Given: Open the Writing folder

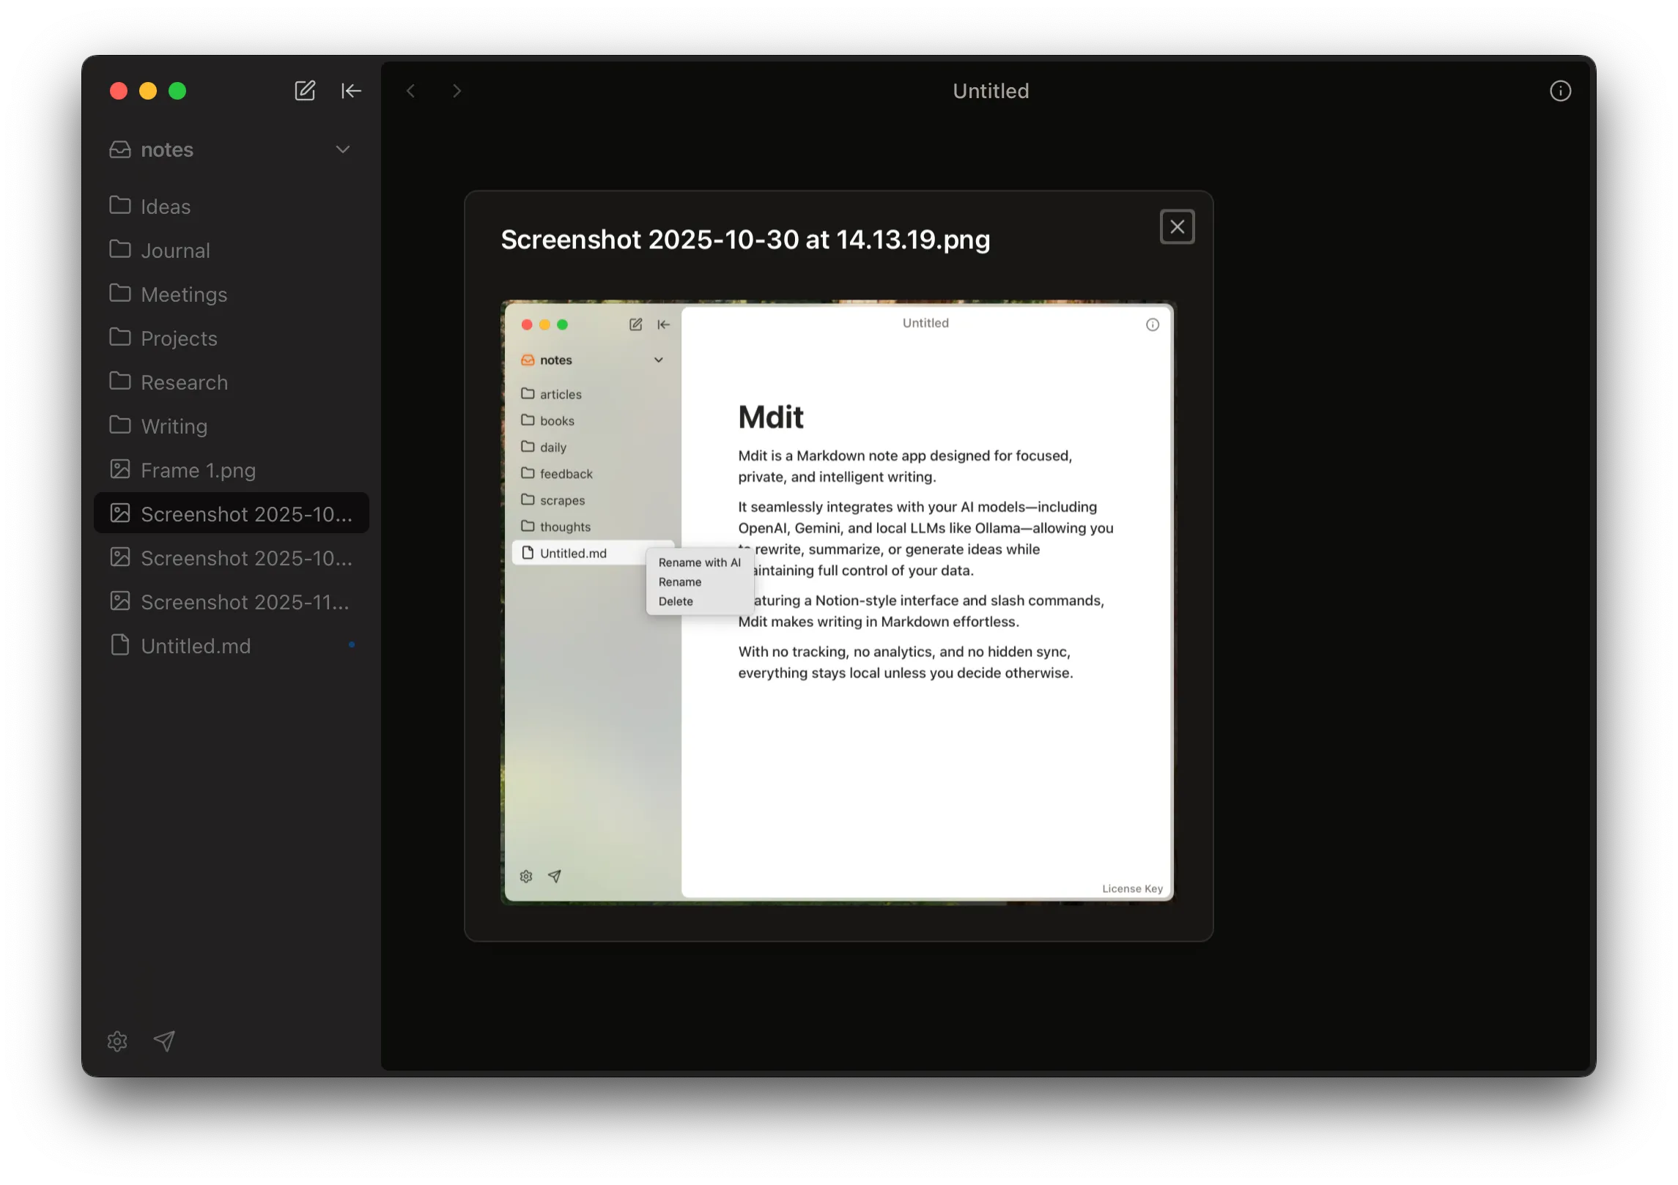Looking at the screenshot, I should (174, 426).
